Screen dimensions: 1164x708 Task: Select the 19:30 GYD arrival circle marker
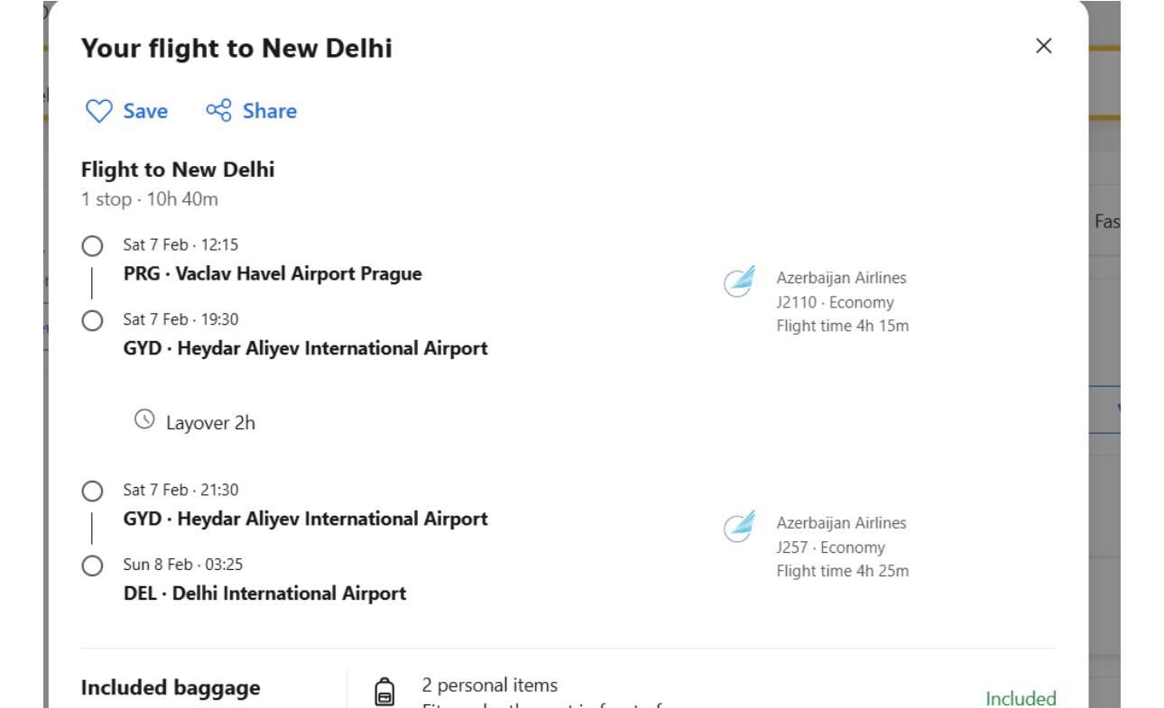[91, 320]
